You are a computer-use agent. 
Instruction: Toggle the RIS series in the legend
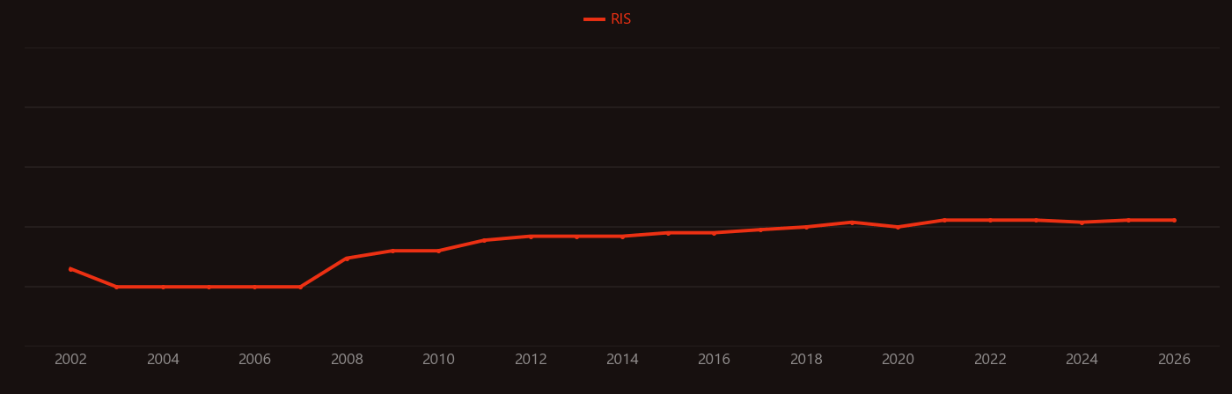point(608,19)
